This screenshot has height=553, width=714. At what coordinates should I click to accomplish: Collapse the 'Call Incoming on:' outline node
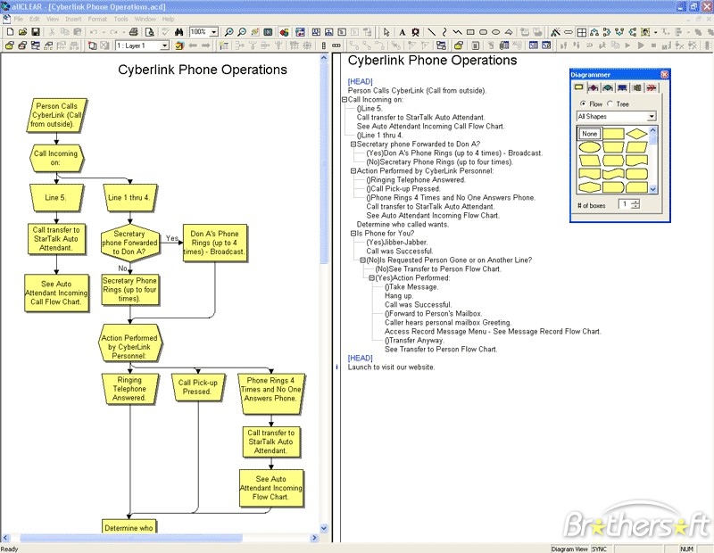[345, 100]
